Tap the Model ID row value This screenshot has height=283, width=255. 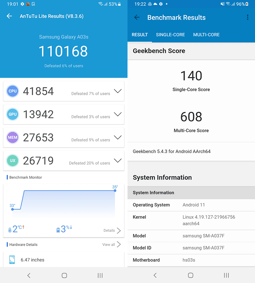(203, 248)
